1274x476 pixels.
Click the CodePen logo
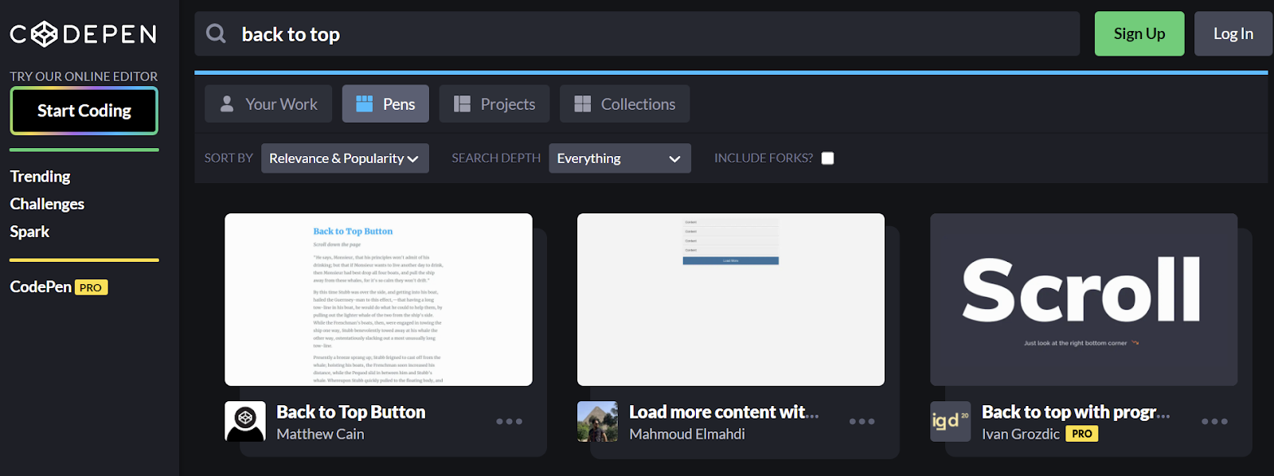click(83, 34)
